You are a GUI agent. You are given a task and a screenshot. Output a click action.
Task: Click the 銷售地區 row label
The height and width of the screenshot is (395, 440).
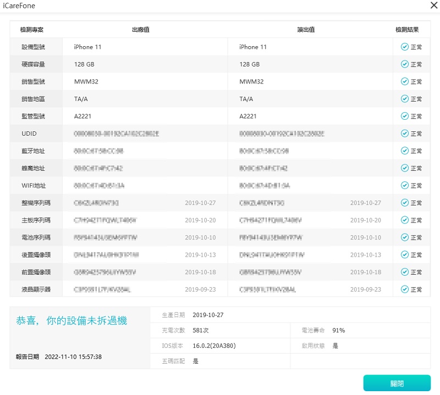click(33, 99)
